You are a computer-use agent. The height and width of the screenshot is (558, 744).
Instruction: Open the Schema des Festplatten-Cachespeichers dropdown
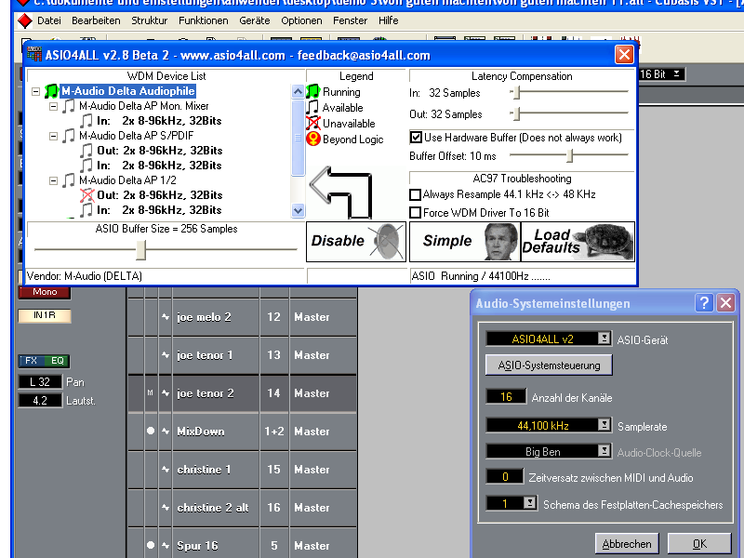529,503
